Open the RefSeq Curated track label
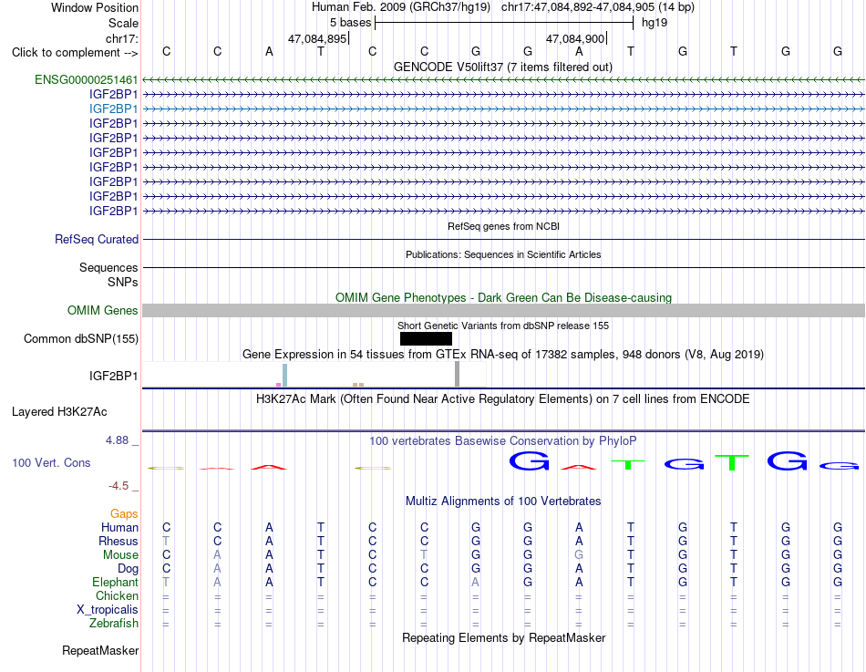 click(x=97, y=239)
